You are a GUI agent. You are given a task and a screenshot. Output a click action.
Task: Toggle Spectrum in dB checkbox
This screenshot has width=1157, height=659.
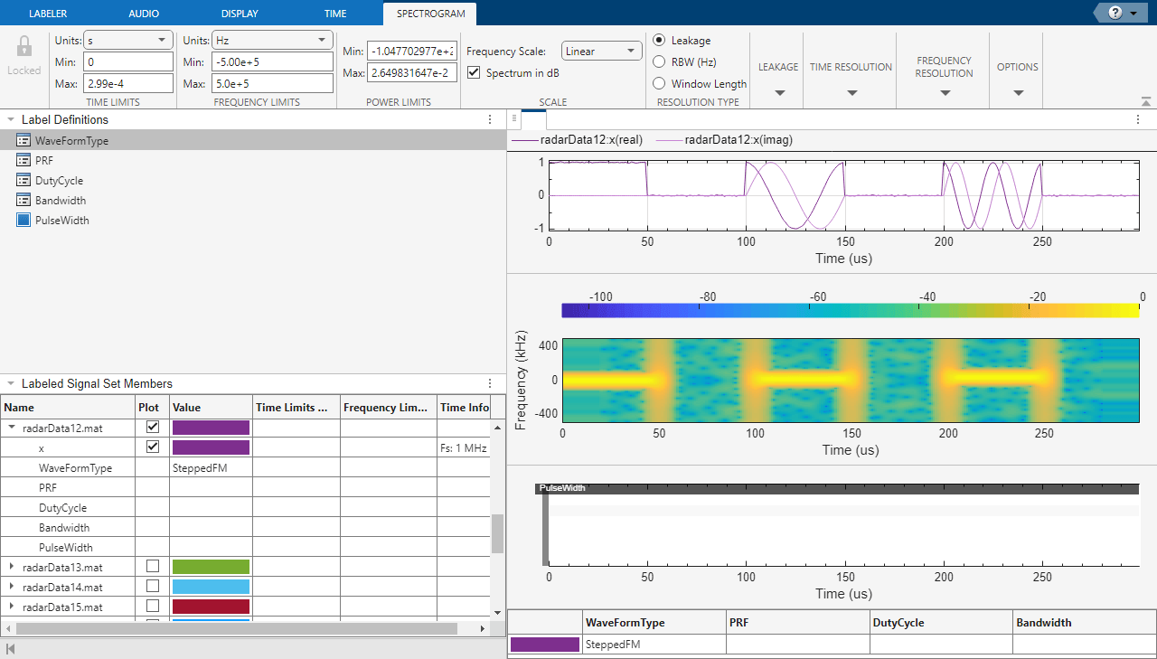[474, 72]
